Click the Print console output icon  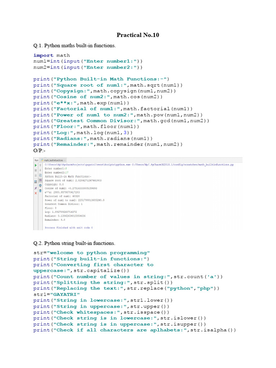[40, 185]
